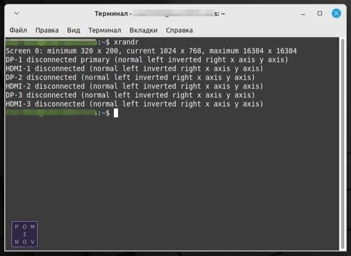Click the HDMI-3 disconnected line

(x=134, y=104)
